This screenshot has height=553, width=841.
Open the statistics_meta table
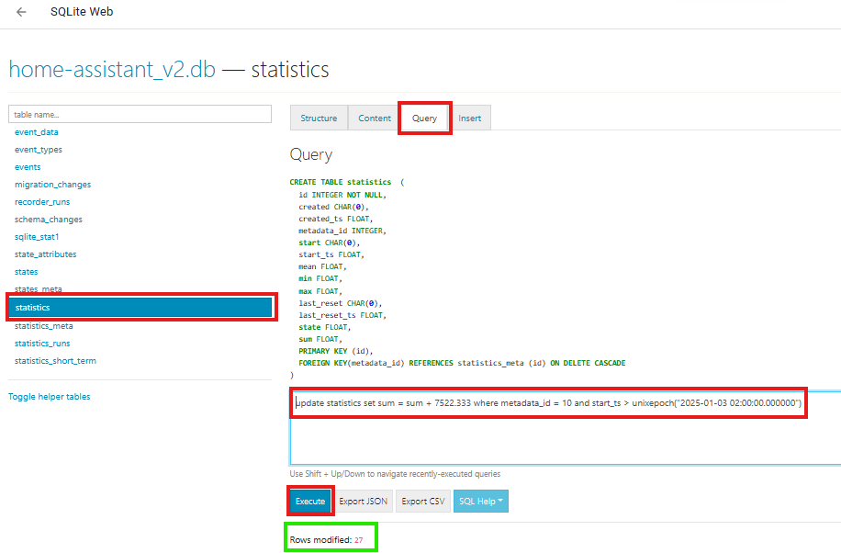[43, 326]
